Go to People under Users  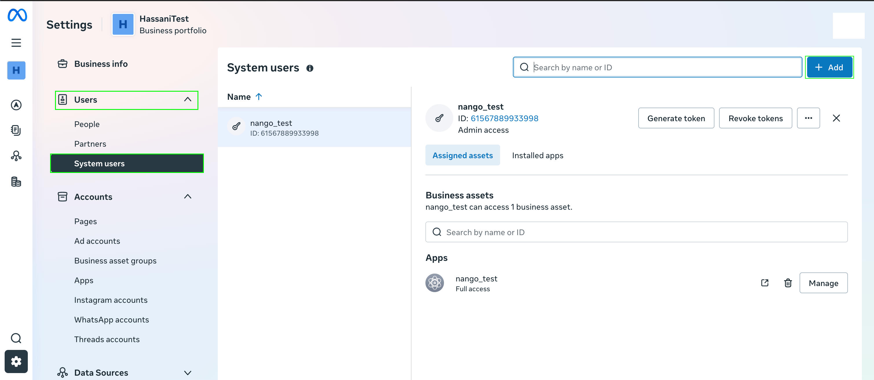click(87, 124)
